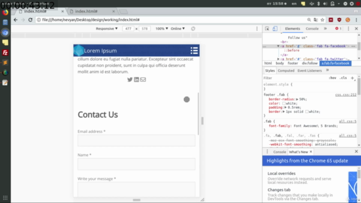361x203 pixels.
Task: Click the red shield extension icon
Action: tap(339, 20)
